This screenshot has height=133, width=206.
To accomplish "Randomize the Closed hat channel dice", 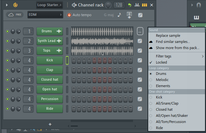I will (x=140, y=80).
